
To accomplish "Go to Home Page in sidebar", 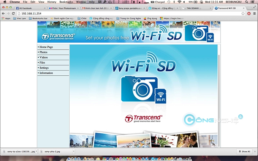I will tap(46, 47).
